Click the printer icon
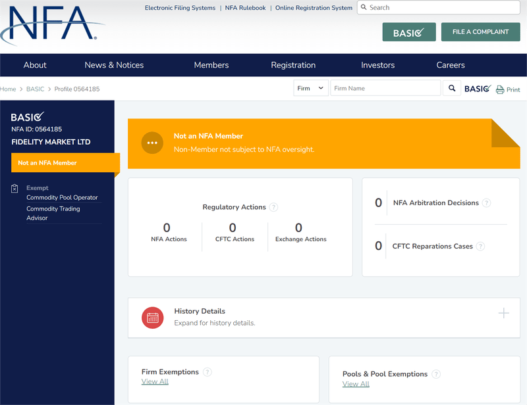This screenshot has width=527, height=405. pyautogui.click(x=500, y=89)
